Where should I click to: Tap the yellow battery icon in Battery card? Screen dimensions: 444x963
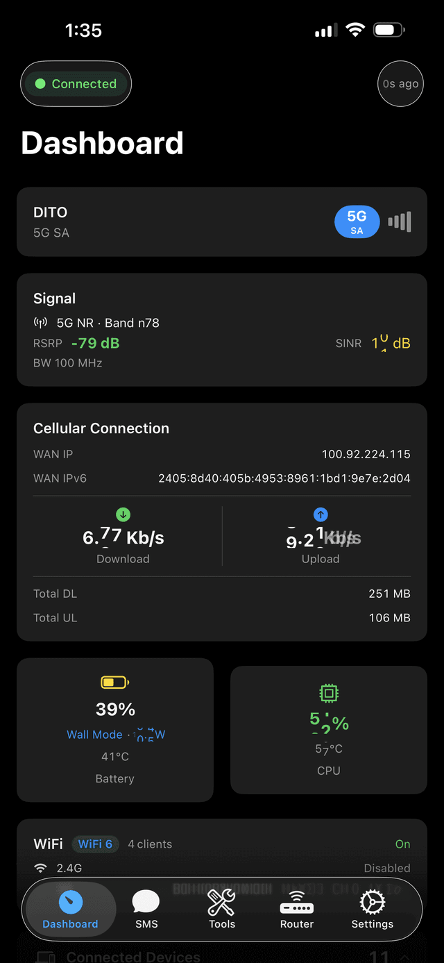click(x=114, y=682)
